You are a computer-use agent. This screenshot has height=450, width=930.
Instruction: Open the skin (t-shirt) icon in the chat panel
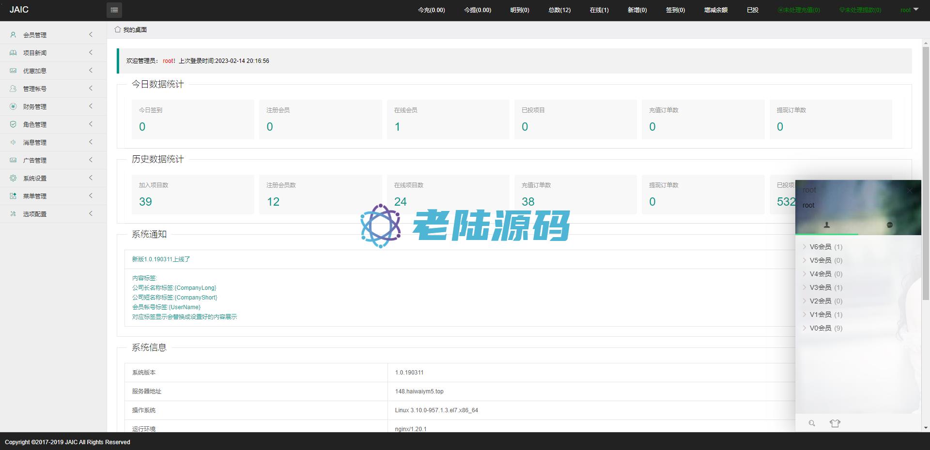(x=835, y=423)
